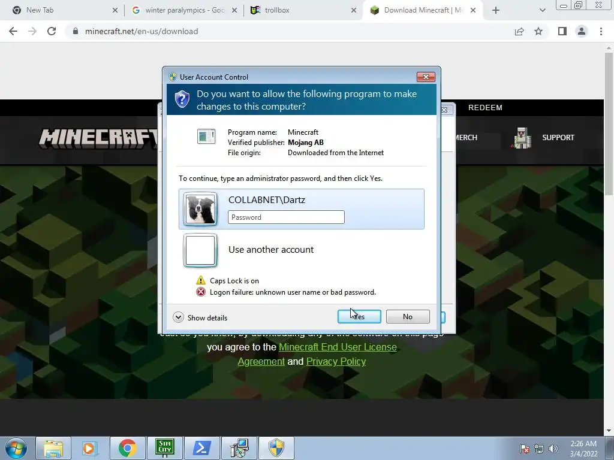Click the volume speaker tray icon
This screenshot has height=460, width=614.
[x=553, y=449]
